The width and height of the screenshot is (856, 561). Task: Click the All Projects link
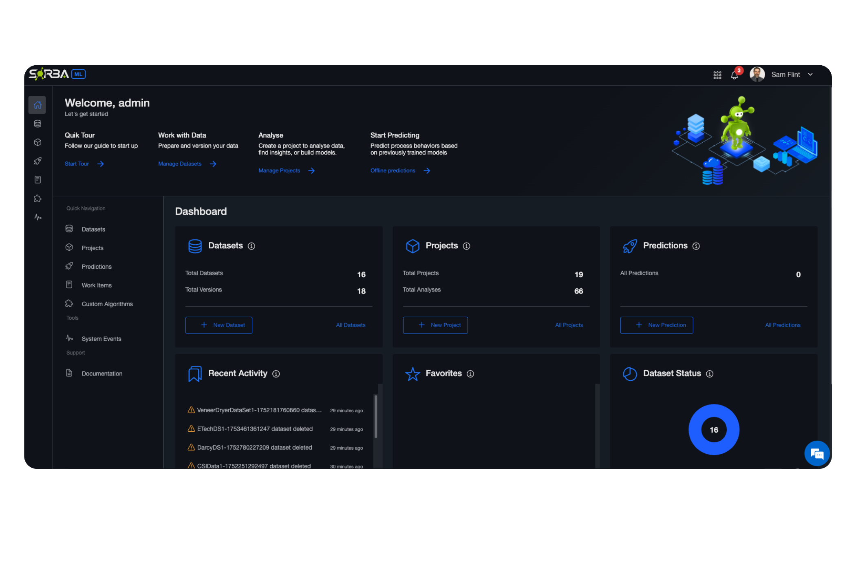click(x=569, y=325)
